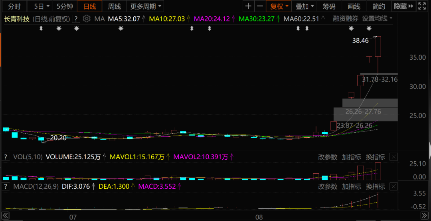This screenshot has height=221, width=431.
Task: Click the MACD(12,26,9) indicator label
Action: click(36, 187)
